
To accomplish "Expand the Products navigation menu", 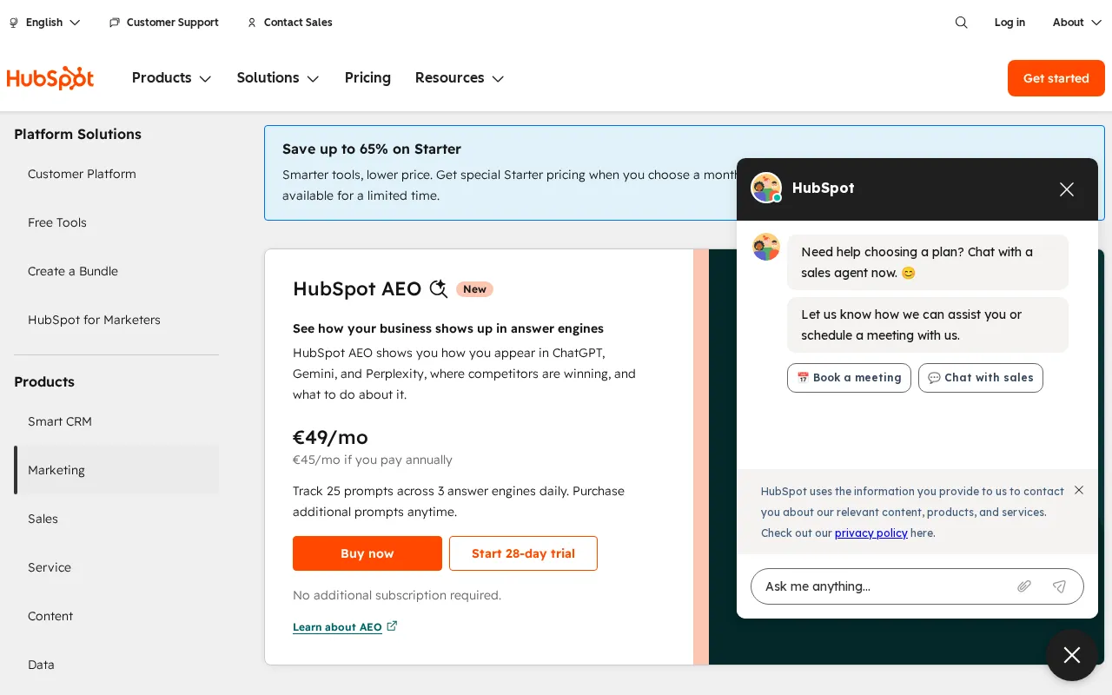I will (171, 78).
